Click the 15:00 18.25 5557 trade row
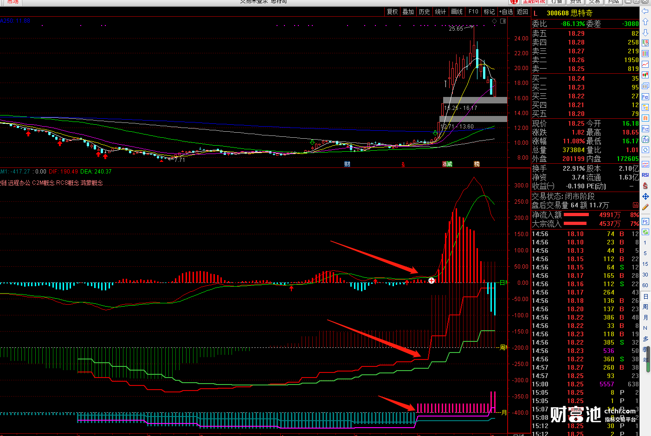Viewport: 651px width, 436px height. point(586,384)
